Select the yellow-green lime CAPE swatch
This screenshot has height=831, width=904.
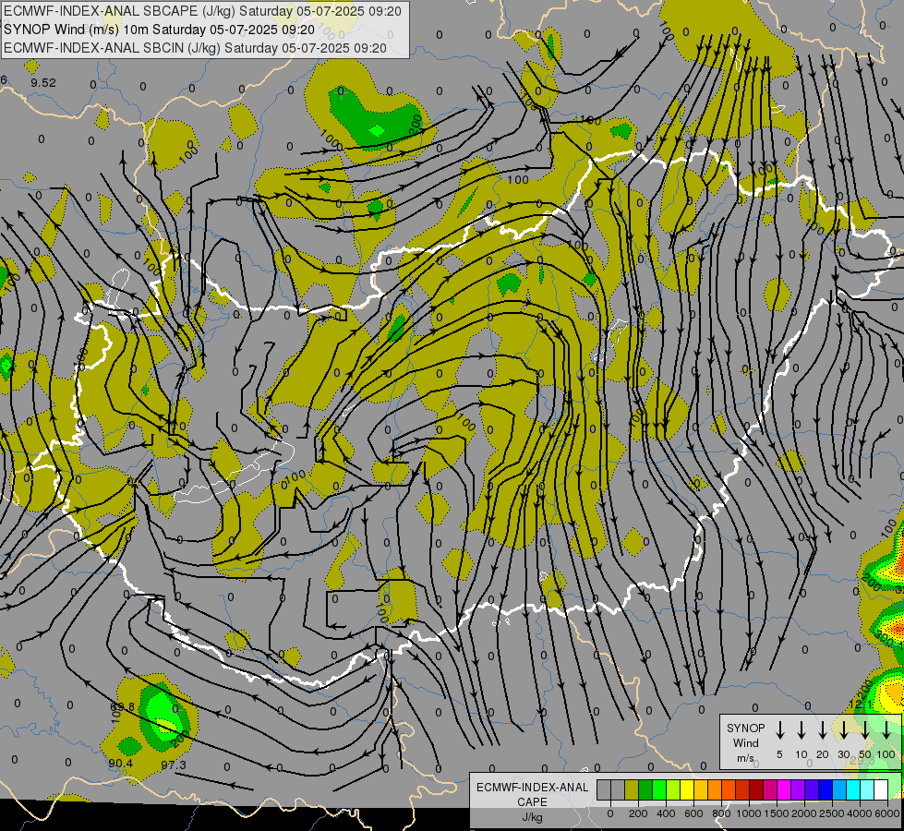(673, 789)
